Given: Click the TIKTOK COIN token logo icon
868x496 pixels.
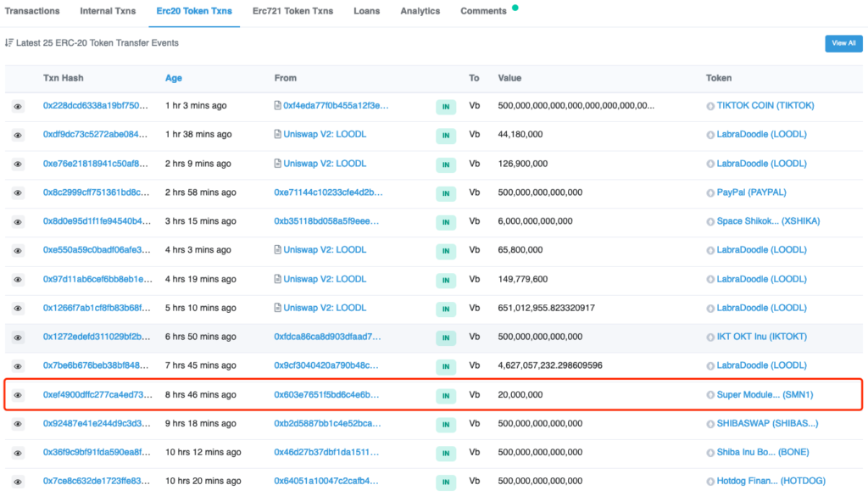Looking at the screenshot, I should coord(710,106).
